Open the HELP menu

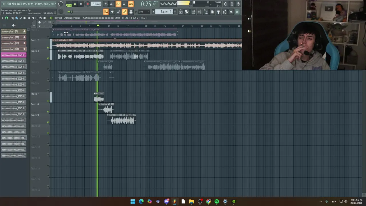(53, 4)
